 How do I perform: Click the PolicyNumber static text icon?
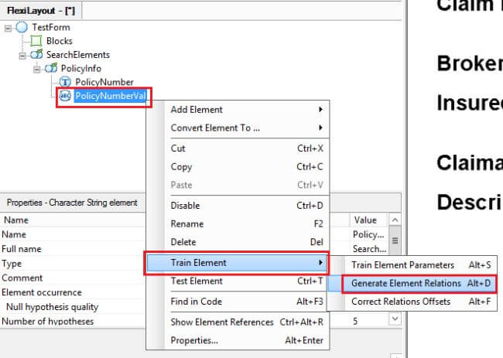65,82
